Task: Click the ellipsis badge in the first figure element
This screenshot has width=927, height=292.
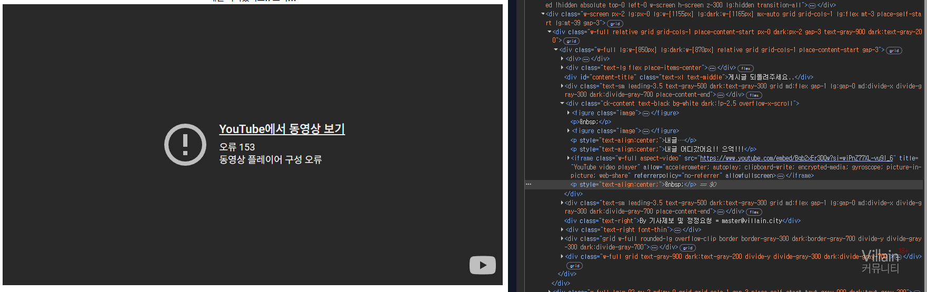Action: click(645, 114)
